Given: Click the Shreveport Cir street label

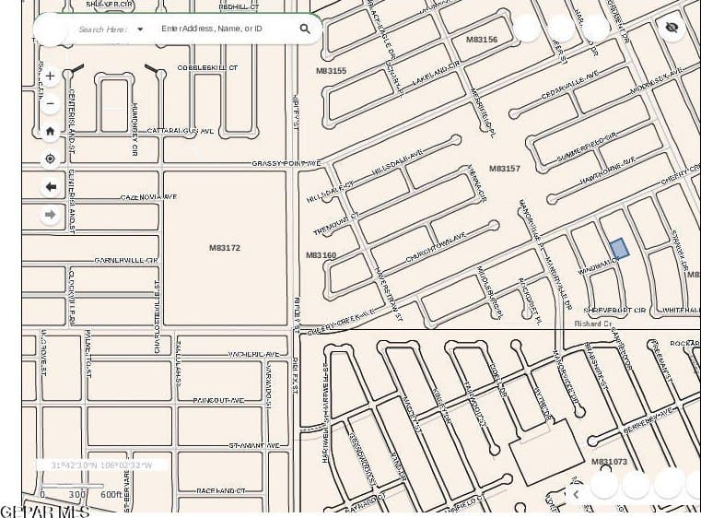Looking at the screenshot, I should click(614, 310).
